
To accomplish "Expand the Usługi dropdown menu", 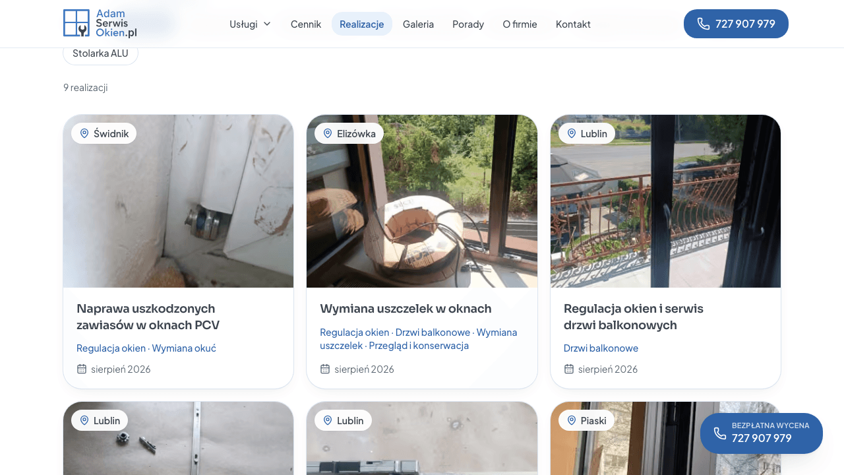I will pos(251,24).
